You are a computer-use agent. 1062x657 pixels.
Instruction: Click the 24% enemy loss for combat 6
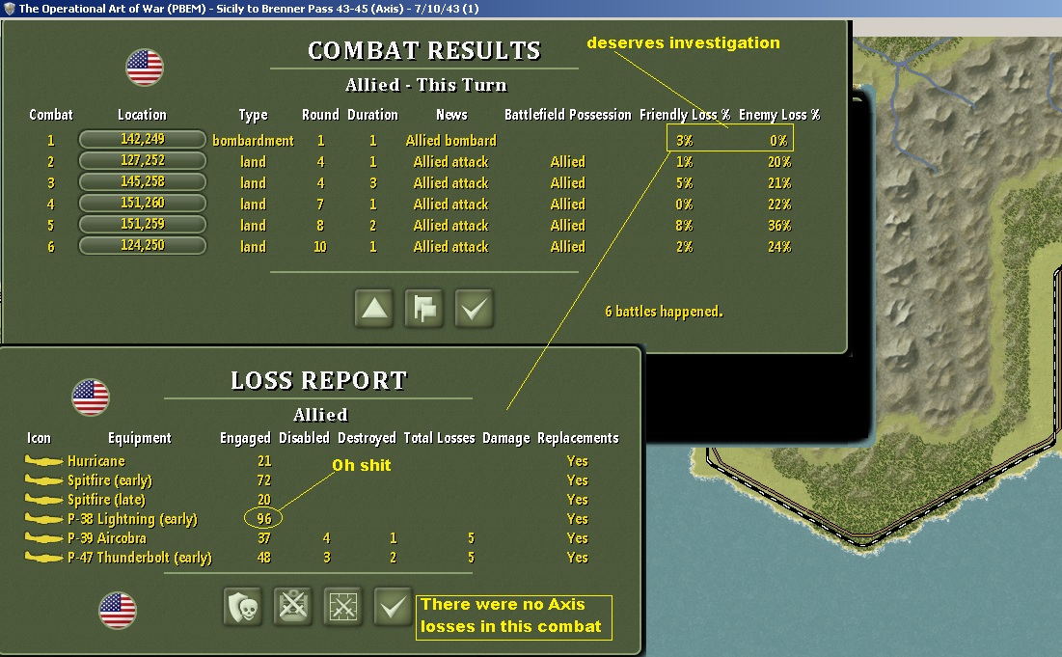click(779, 247)
